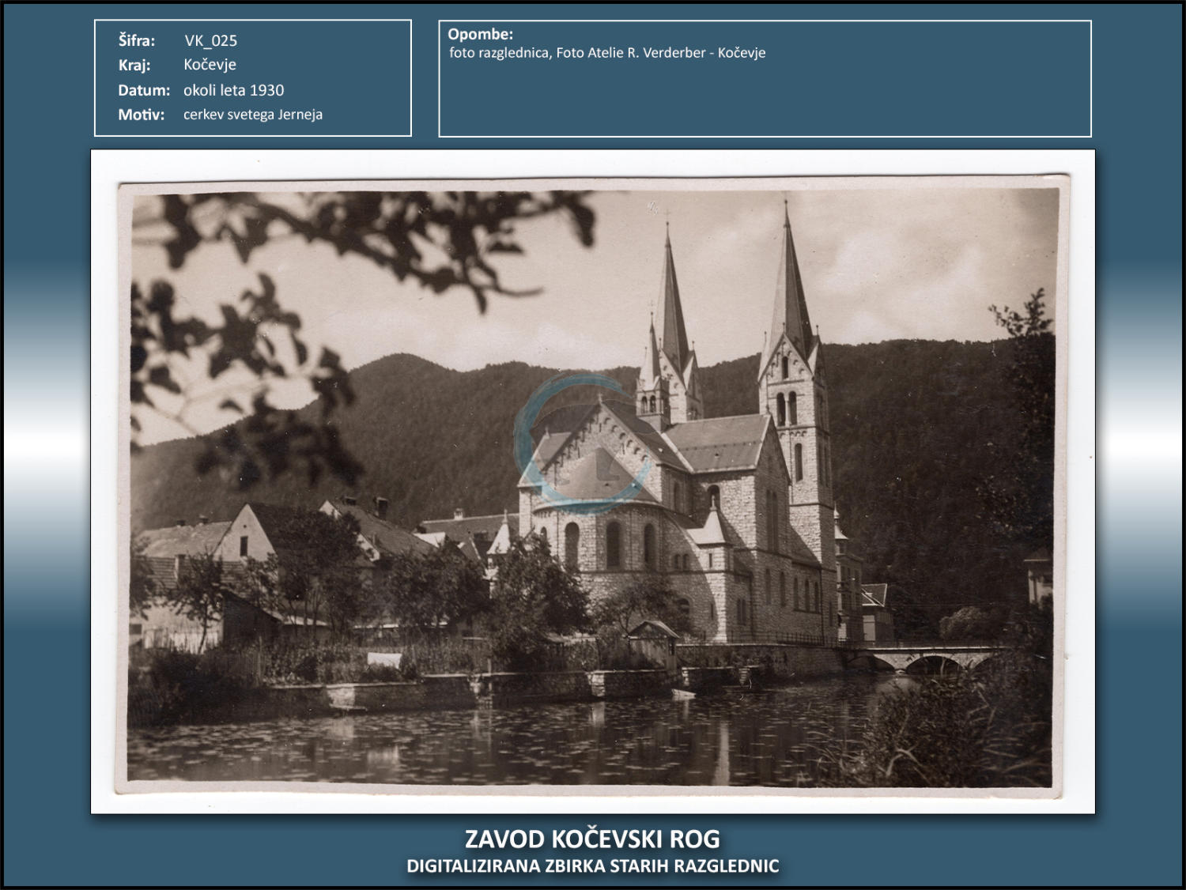This screenshot has height=890, width=1186.
Task: Click the Kraj label
Action: click(x=134, y=65)
